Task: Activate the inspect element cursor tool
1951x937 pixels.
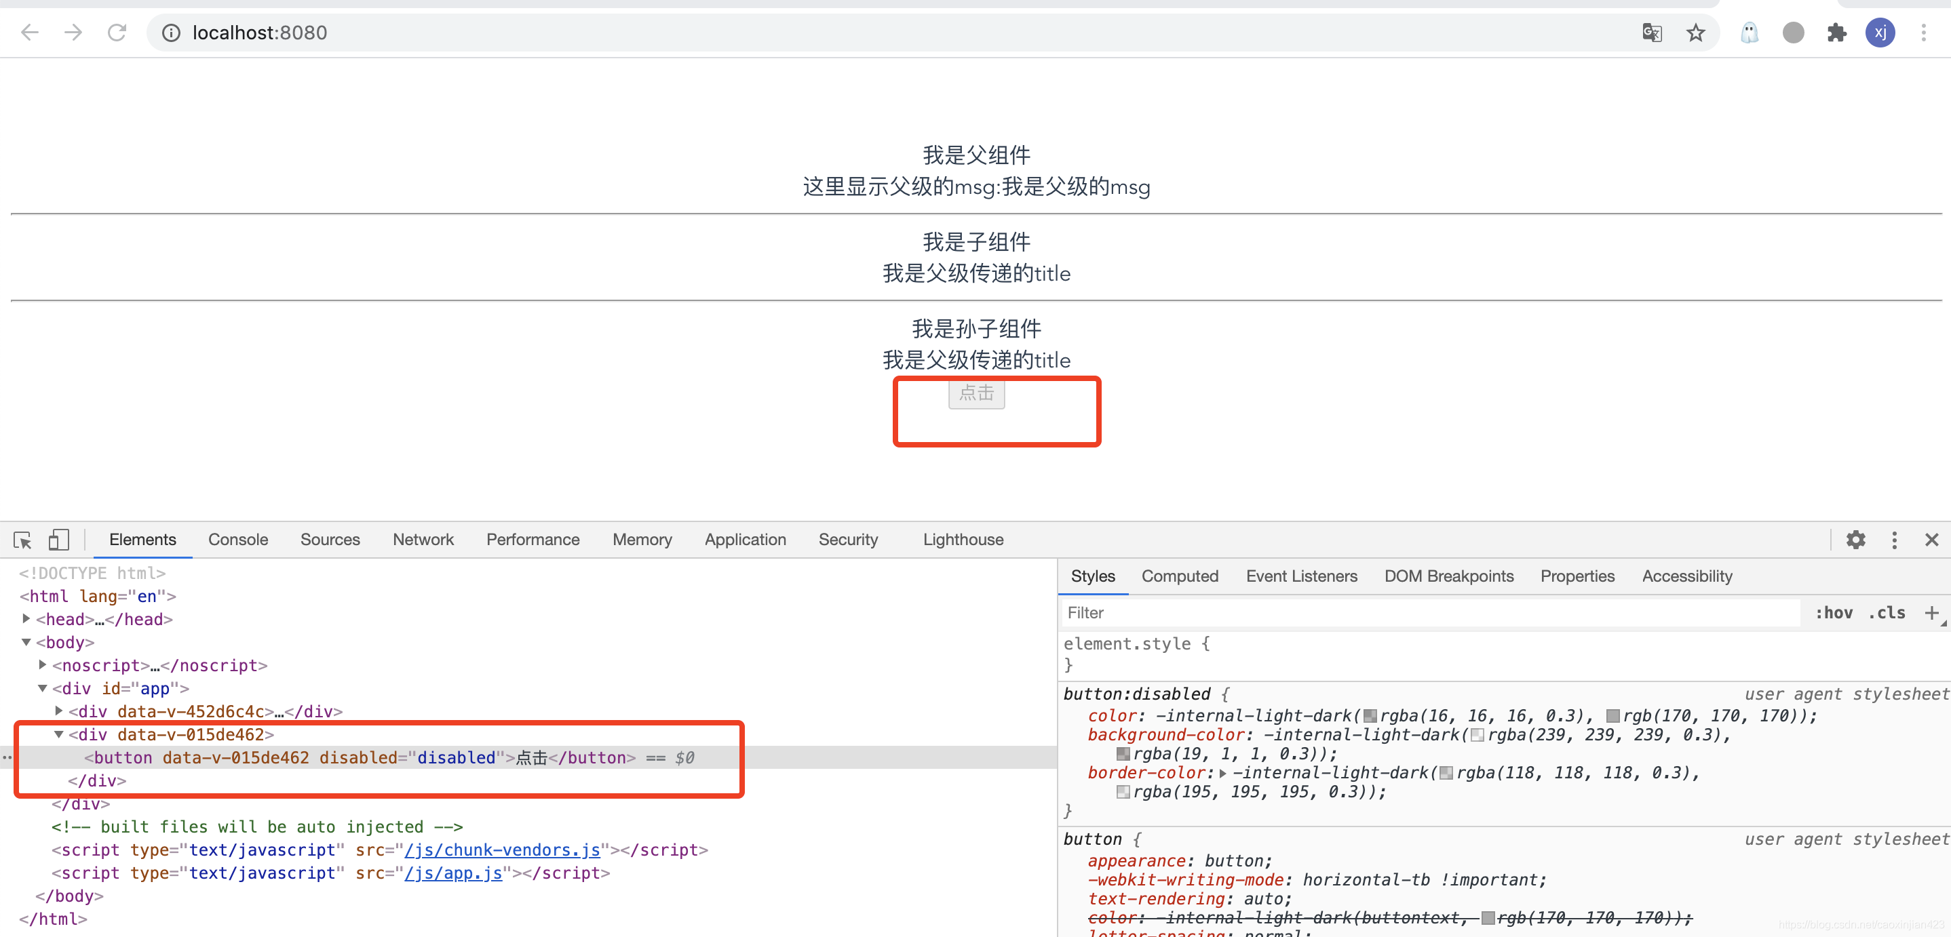Action: click(x=20, y=540)
